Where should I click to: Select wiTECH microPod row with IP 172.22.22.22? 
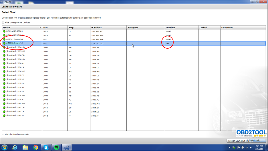point(134,43)
